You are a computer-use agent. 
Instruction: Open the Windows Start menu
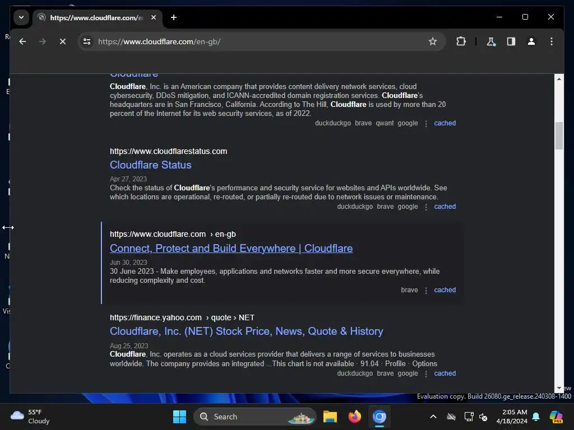tap(179, 417)
